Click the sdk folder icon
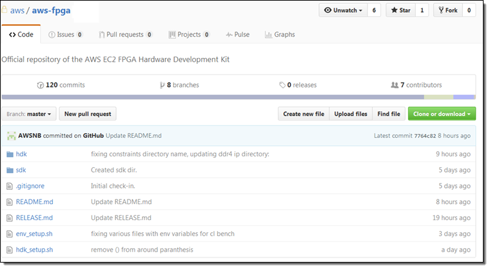 (x=10, y=170)
